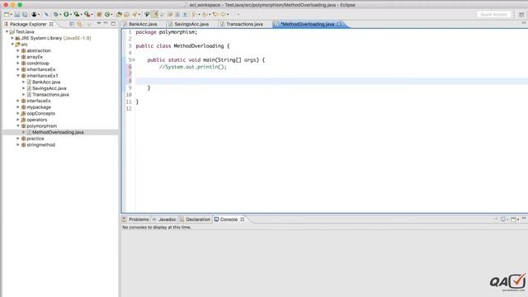Minimize the Package Explorer view
The height and width of the screenshot is (297, 528).
coord(106,24)
